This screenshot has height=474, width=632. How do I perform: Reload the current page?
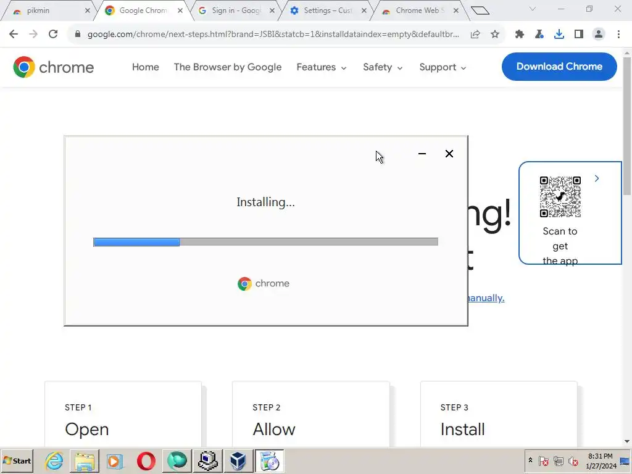tap(53, 35)
